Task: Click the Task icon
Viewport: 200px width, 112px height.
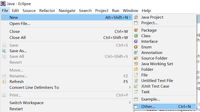Action: [x=136, y=92]
